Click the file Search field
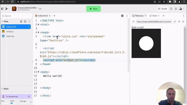 click(16, 16)
